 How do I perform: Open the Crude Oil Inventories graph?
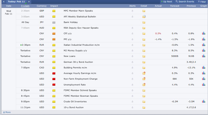204,101
